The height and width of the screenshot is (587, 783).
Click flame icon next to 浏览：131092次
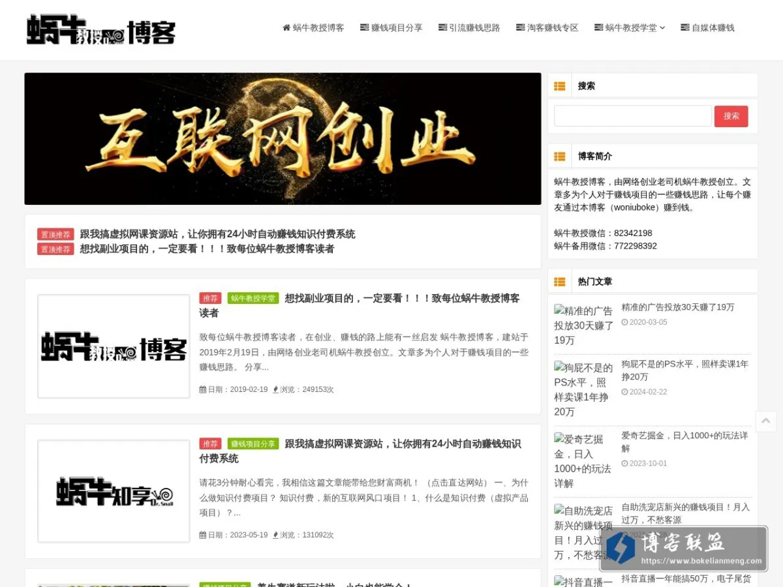click(275, 535)
